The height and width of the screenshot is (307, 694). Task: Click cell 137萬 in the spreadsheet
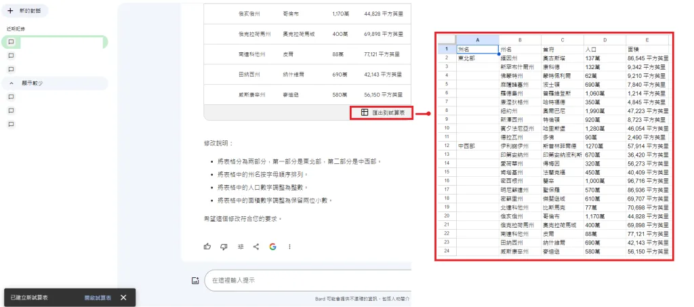(x=605, y=58)
